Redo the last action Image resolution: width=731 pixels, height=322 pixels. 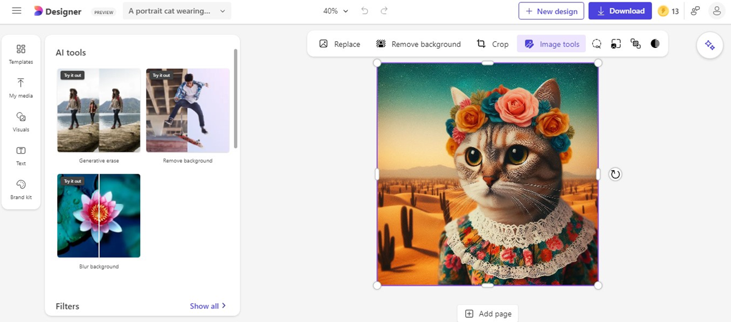[384, 11]
